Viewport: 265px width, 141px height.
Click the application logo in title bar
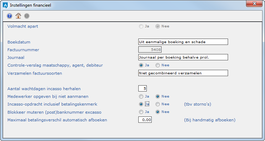(5, 5)
